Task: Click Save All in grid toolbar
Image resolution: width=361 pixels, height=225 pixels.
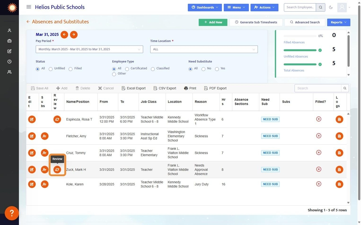Action: point(39,88)
